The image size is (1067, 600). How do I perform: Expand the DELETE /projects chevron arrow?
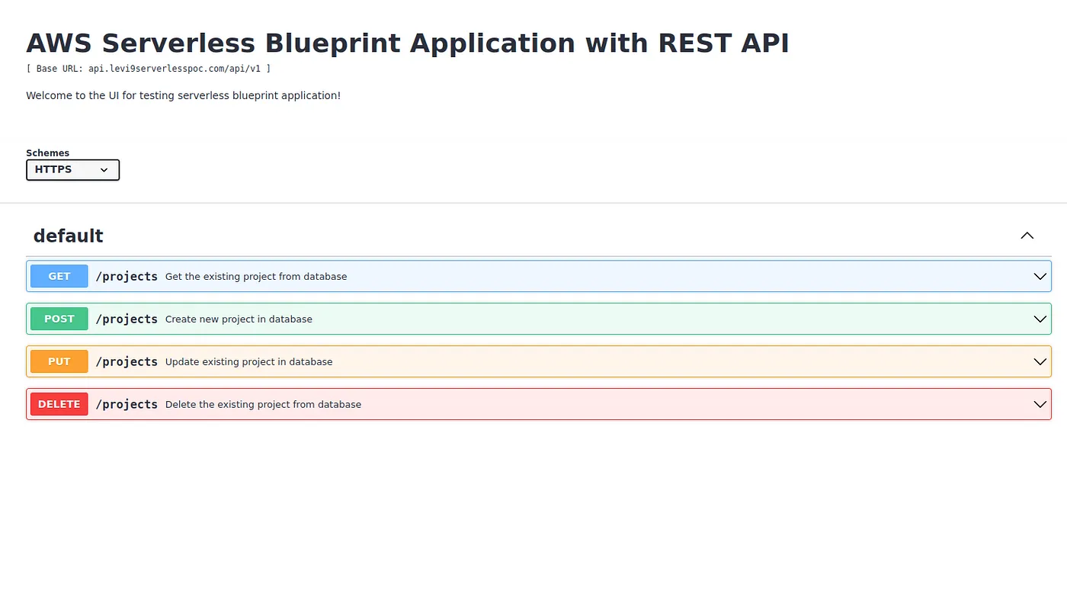click(x=1040, y=404)
